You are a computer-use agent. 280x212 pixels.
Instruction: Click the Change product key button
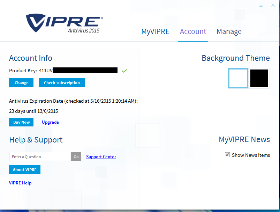[21, 83]
